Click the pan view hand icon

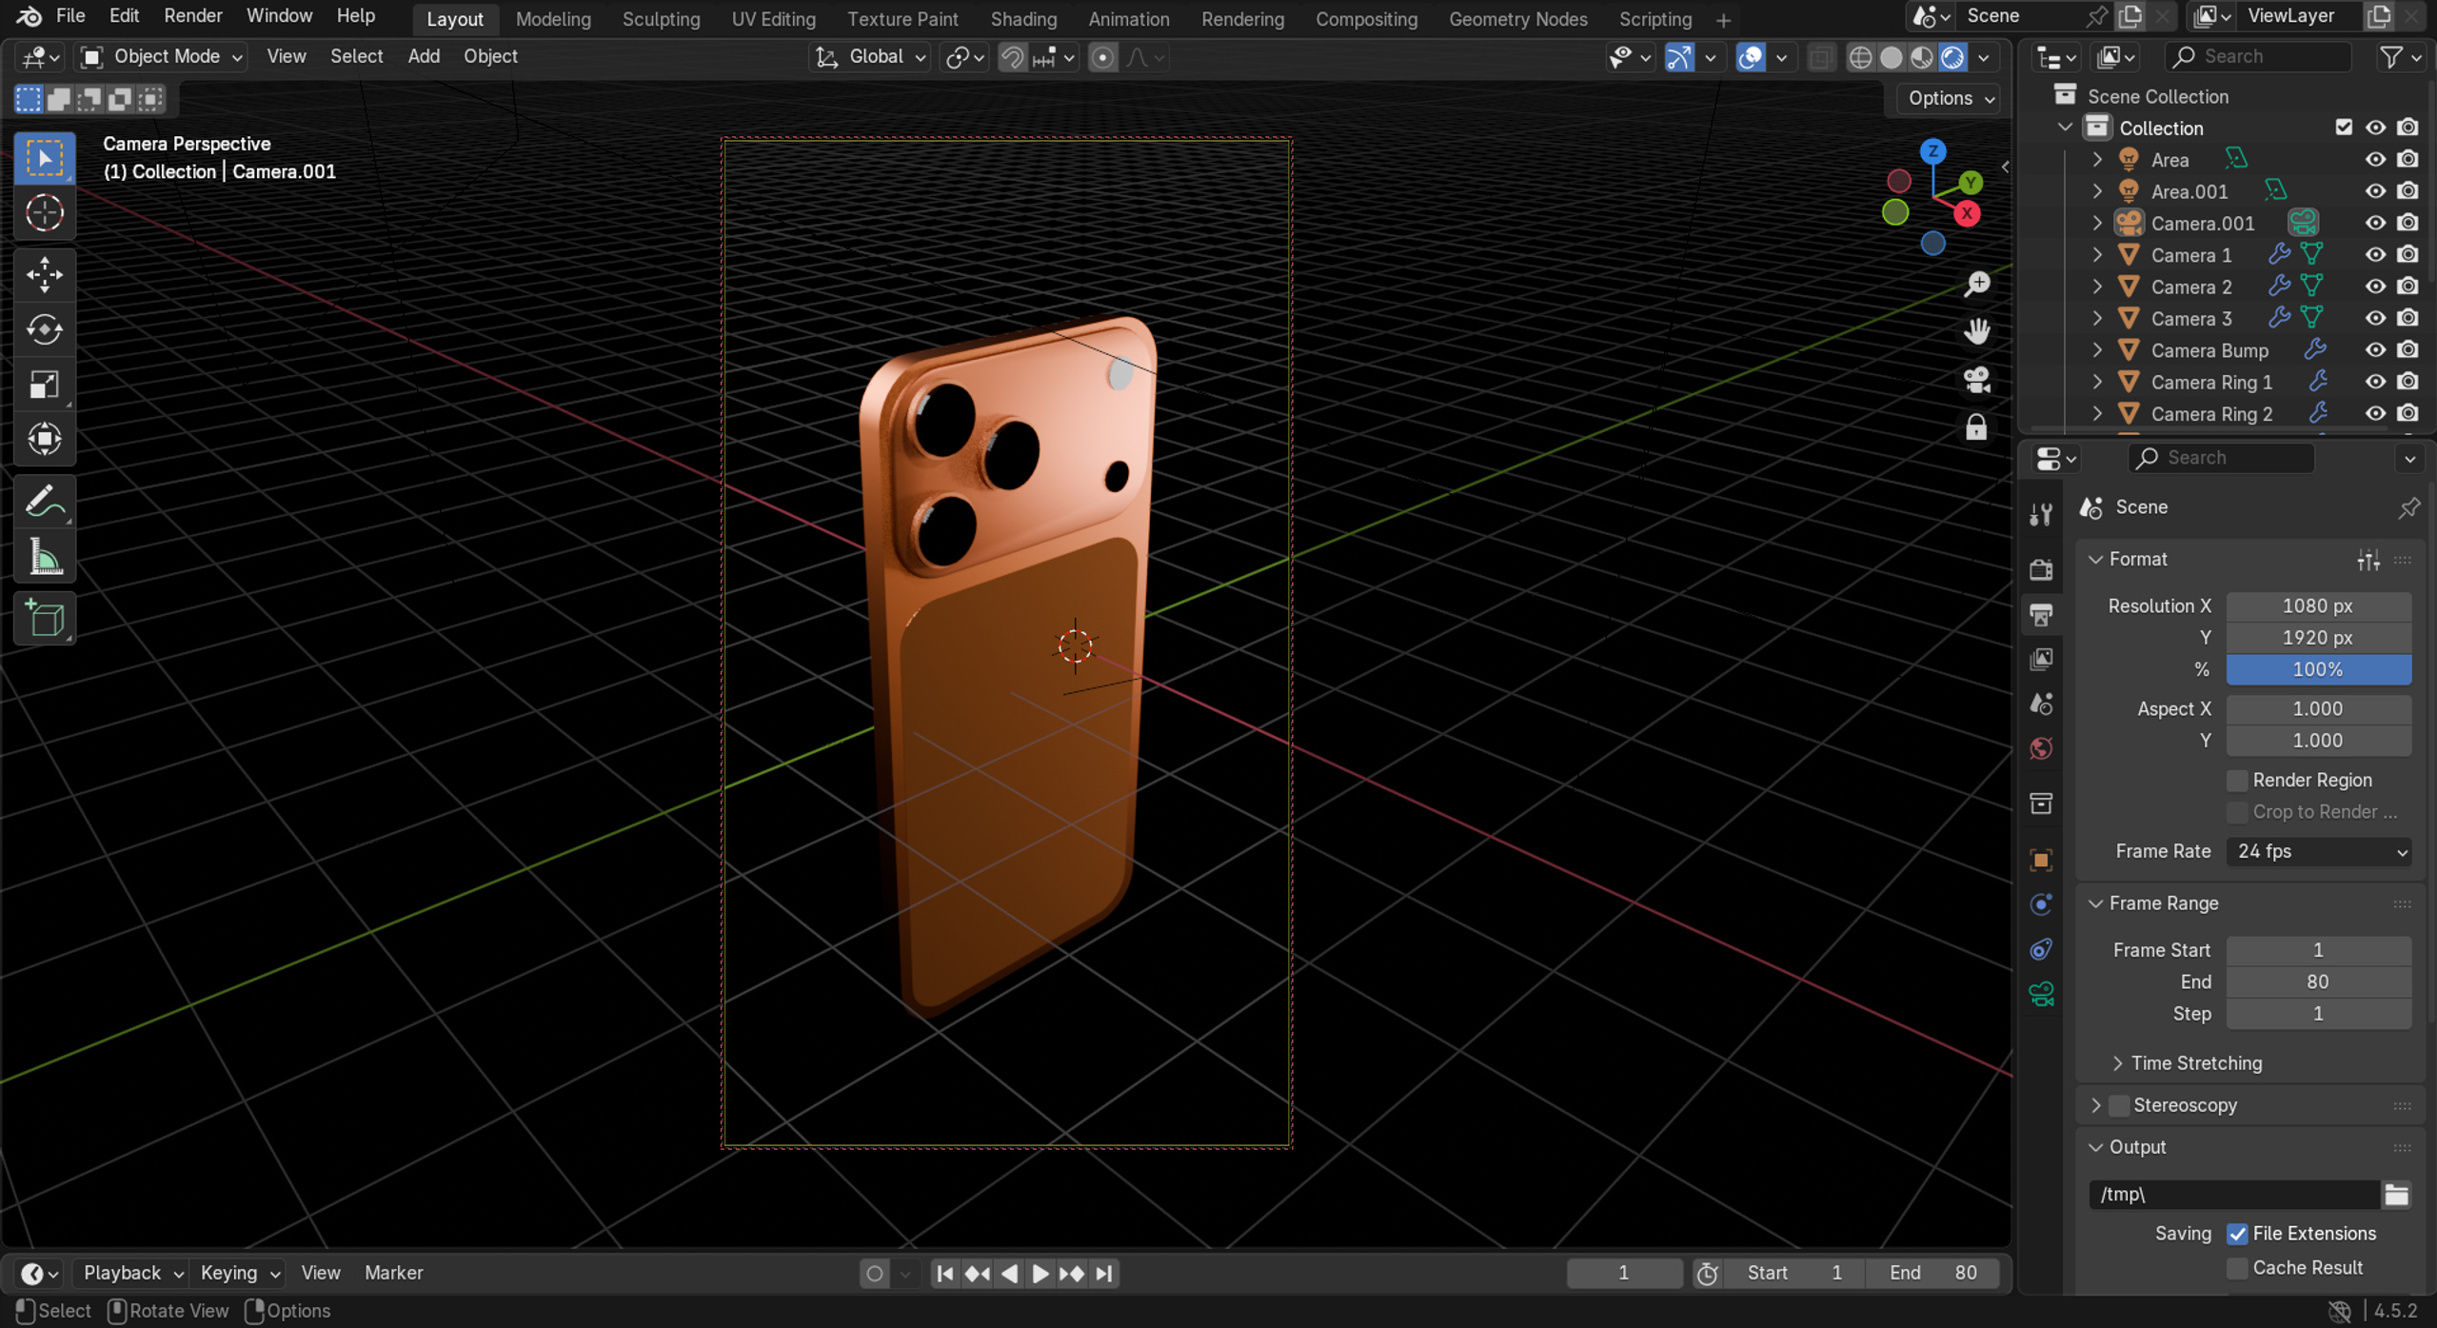click(1976, 331)
